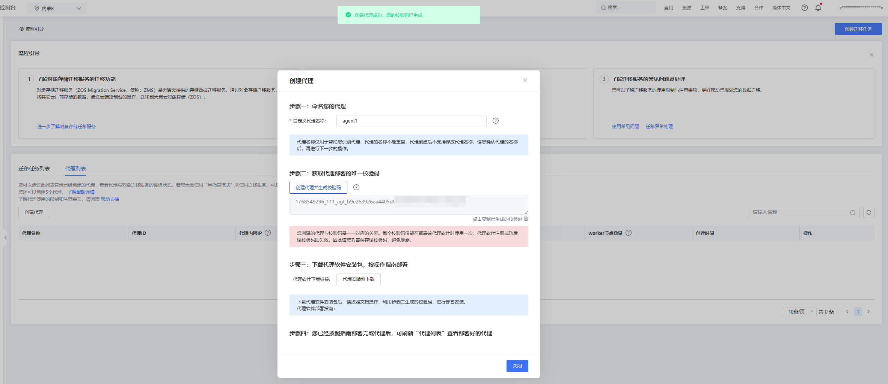Click help icon next to worker节点数量 column
This screenshot has width=888, height=384.
629,233
